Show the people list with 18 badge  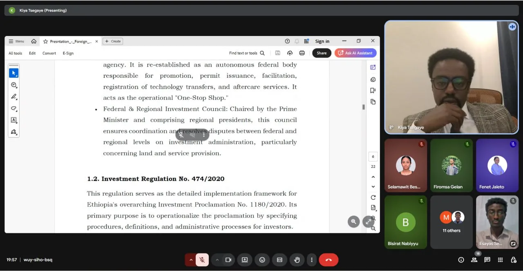pyautogui.click(x=474, y=260)
